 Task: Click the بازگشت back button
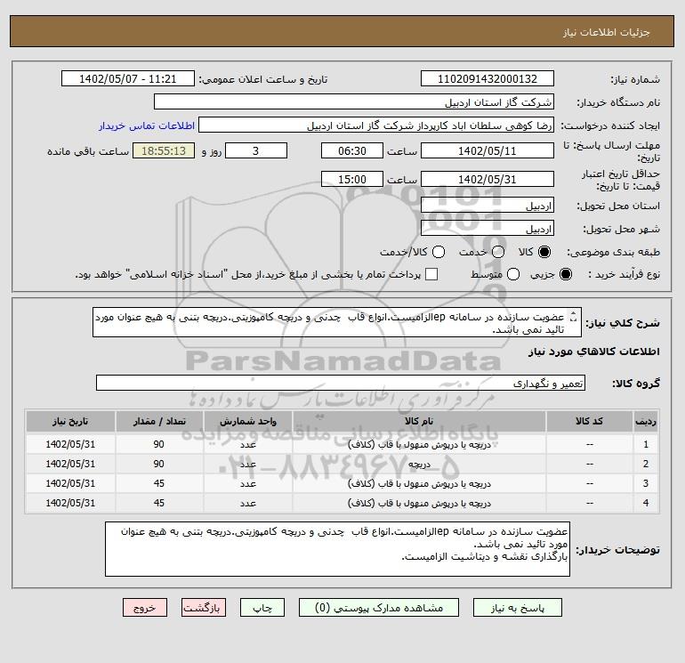pyautogui.click(x=204, y=608)
